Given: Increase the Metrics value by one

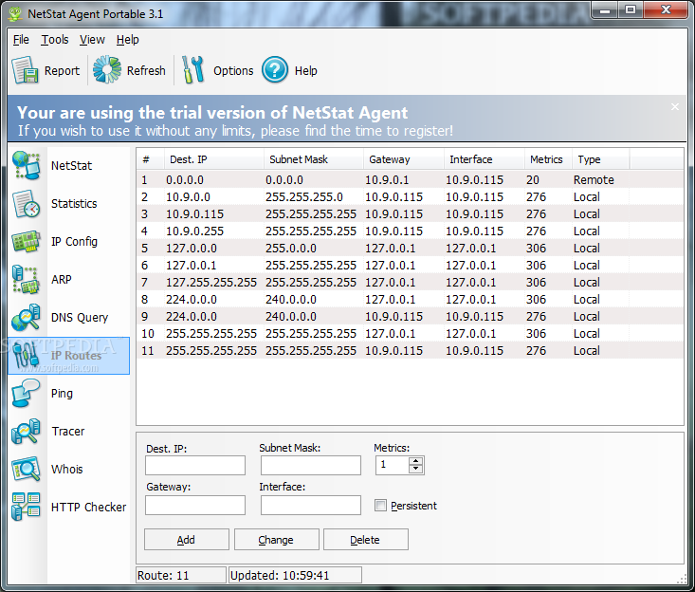Looking at the screenshot, I should click(415, 461).
